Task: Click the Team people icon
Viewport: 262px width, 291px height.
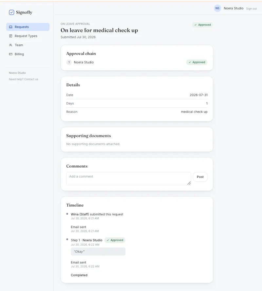Action: coord(11,45)
